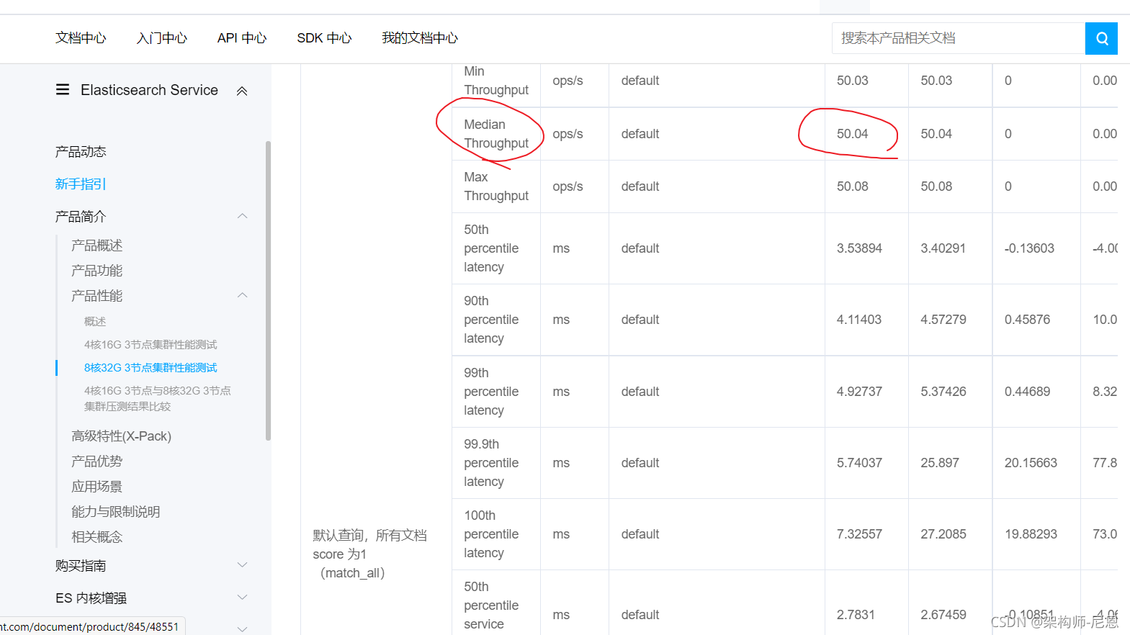
Task: Open 8核32G 3节点集群性能测试 page
Action: tap(151, 368)
